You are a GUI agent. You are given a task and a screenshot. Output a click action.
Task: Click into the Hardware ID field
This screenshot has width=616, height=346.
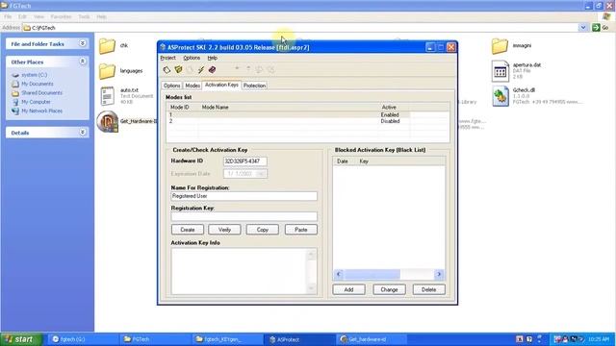click(x=244, y=161)
